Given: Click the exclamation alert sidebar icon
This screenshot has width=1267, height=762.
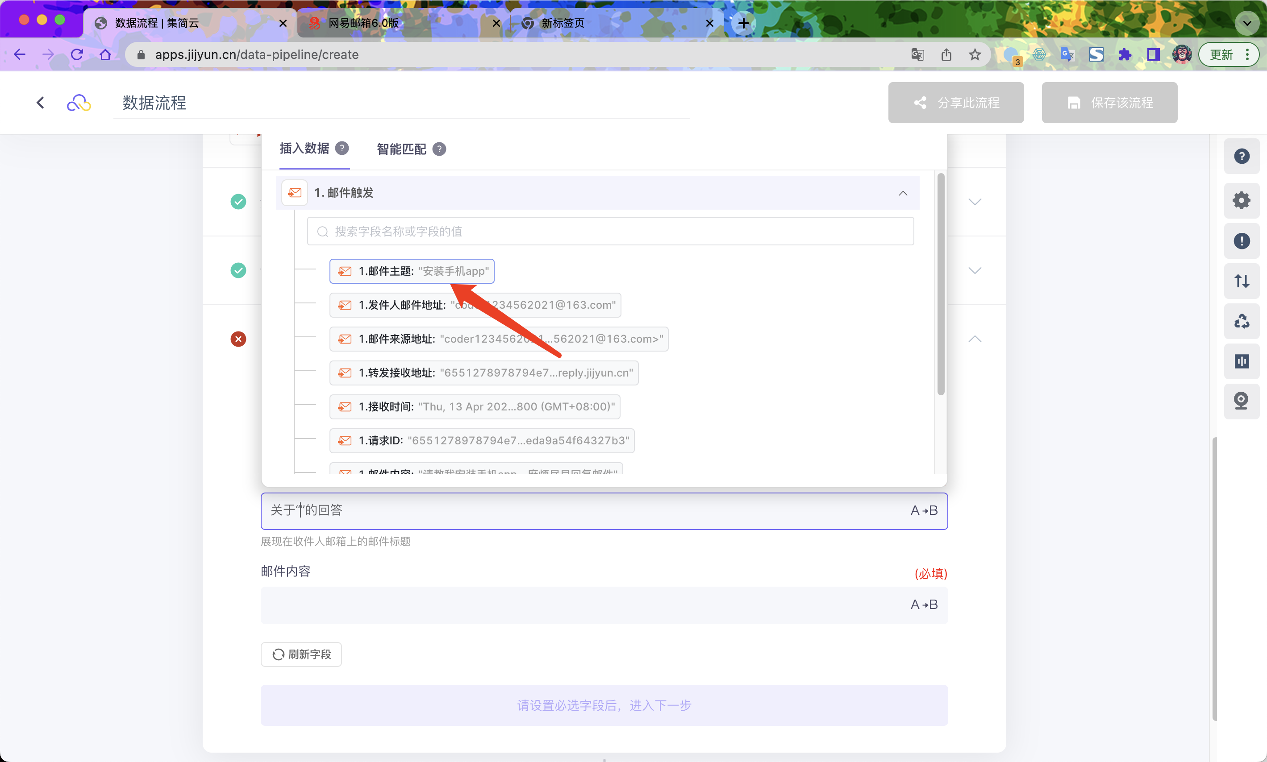Looking at the screenshot, I should 1241,241.
